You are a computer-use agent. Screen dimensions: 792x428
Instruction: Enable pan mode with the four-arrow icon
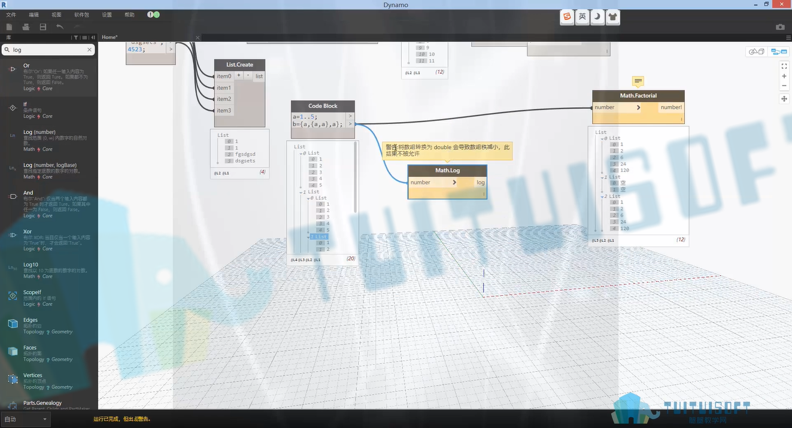[784, 99]
